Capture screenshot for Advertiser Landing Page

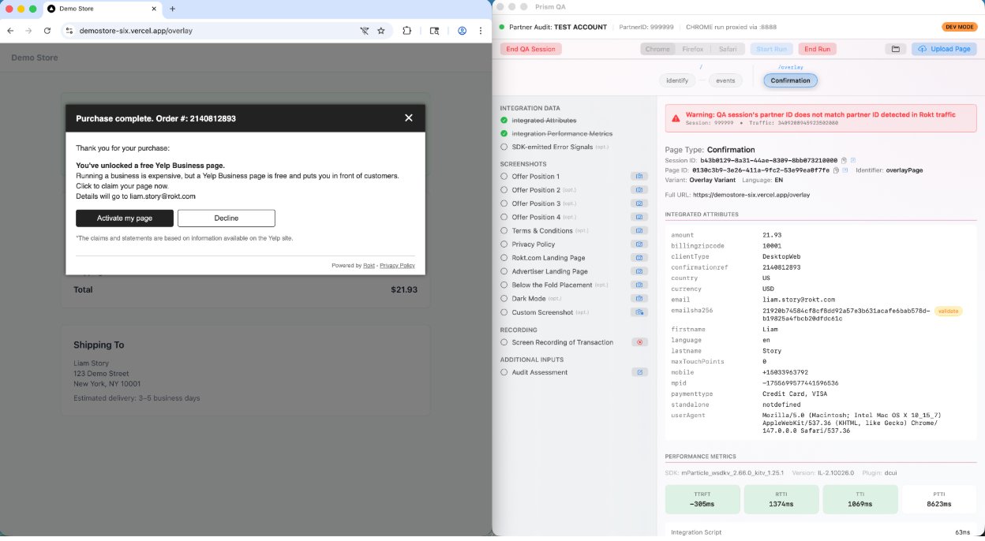(639, 271)
